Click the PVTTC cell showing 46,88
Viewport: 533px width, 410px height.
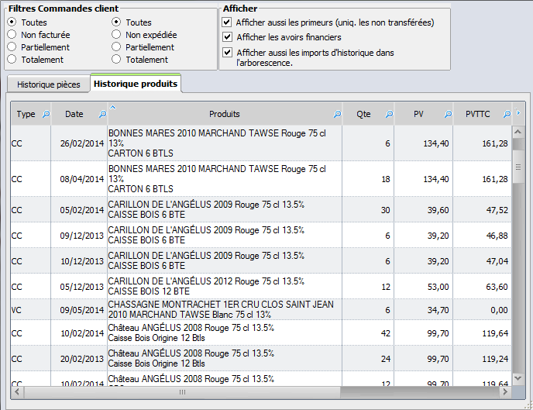pyautogui.click(x=483, y=236)
